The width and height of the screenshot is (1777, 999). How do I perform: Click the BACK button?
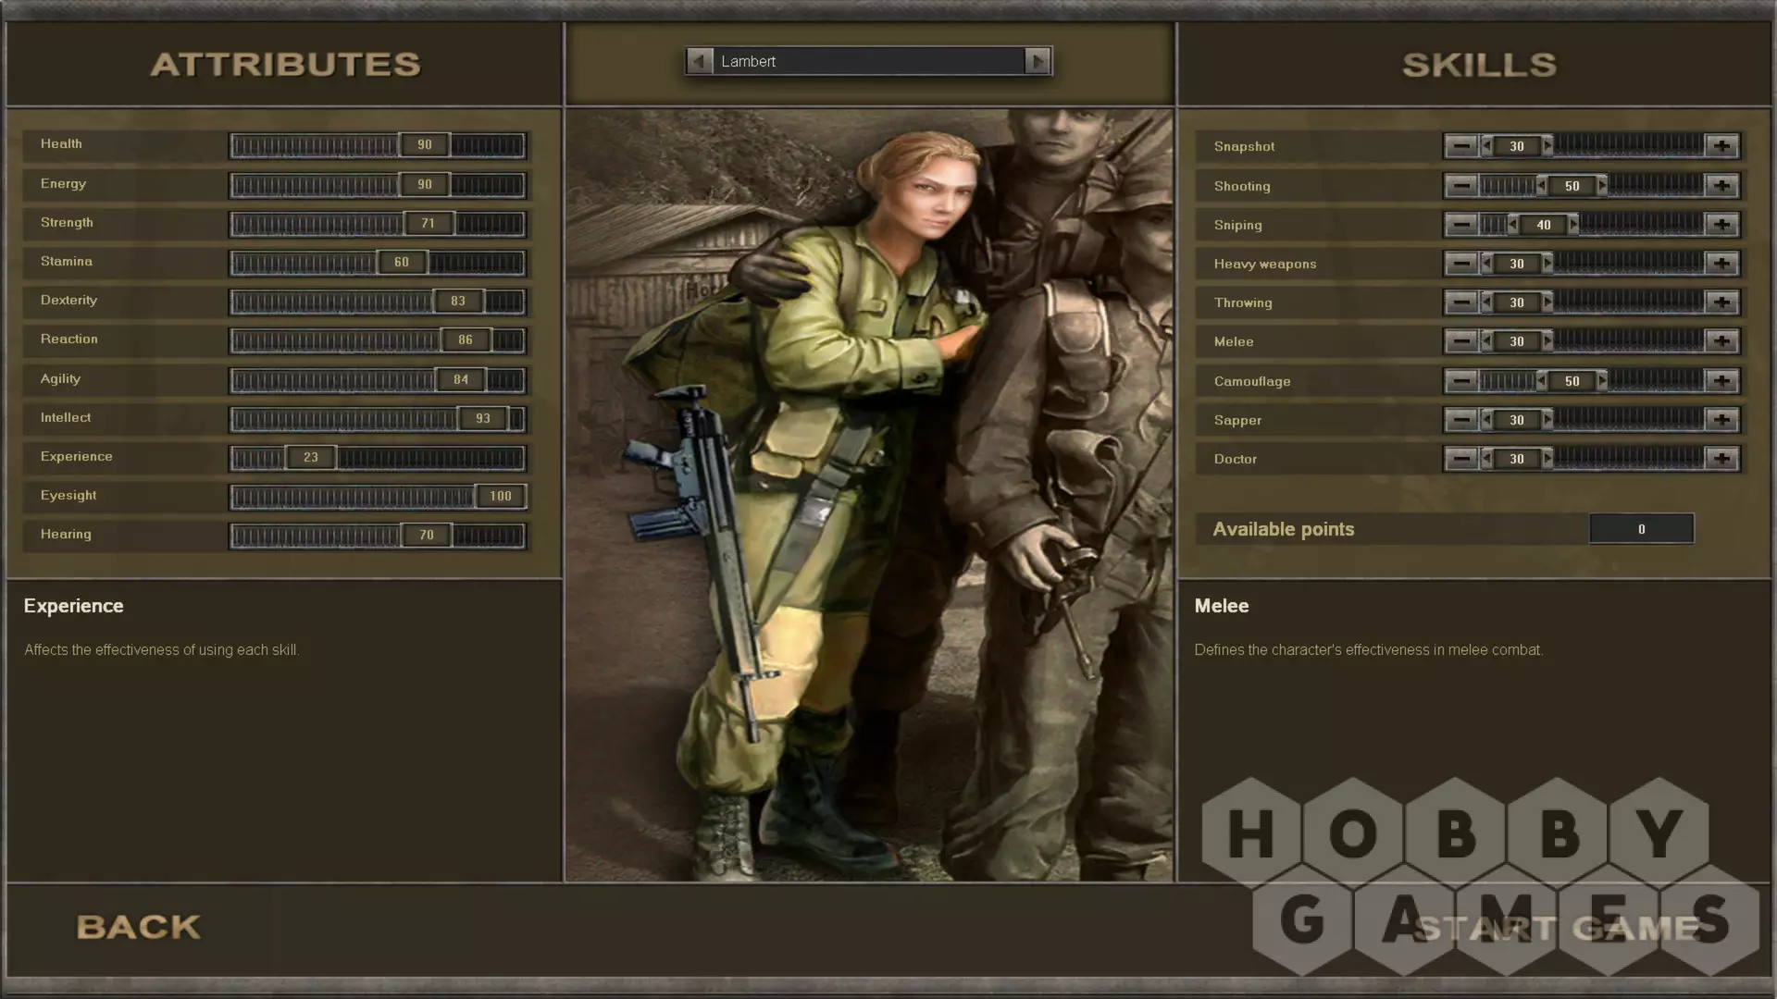(139, 927)
